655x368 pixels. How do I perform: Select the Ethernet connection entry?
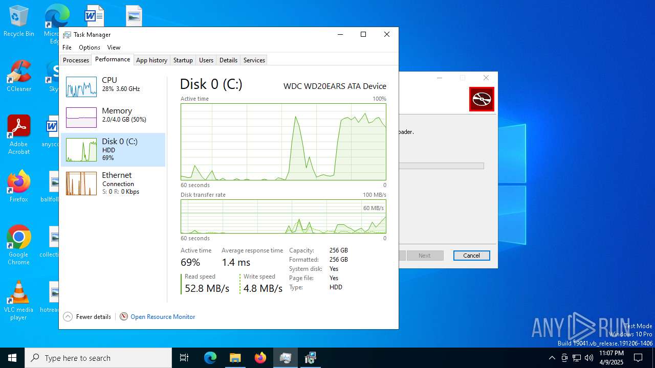113,183
